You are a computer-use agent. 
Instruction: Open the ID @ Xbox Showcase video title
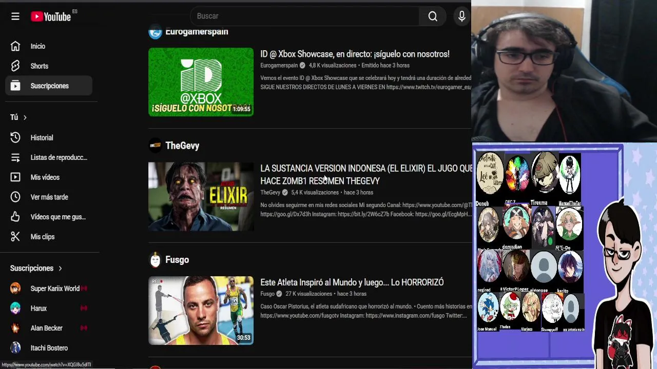(x=355, y=54)
